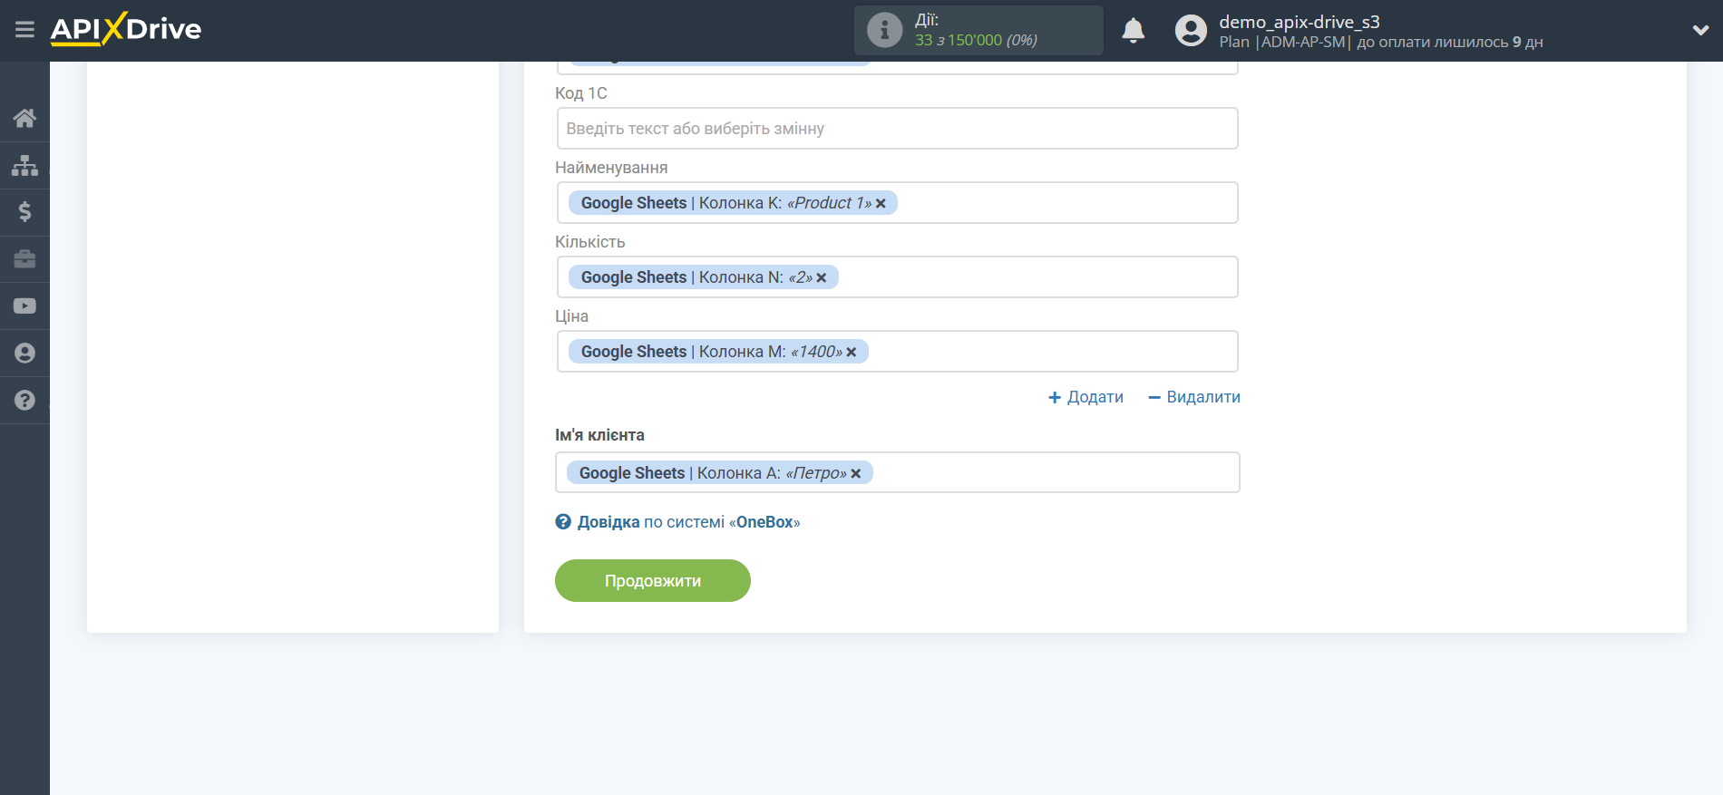The image size is (1723, 795).
Task: Click the account avatar icon
Action: pyautogui.click(x=1191, y=31)
